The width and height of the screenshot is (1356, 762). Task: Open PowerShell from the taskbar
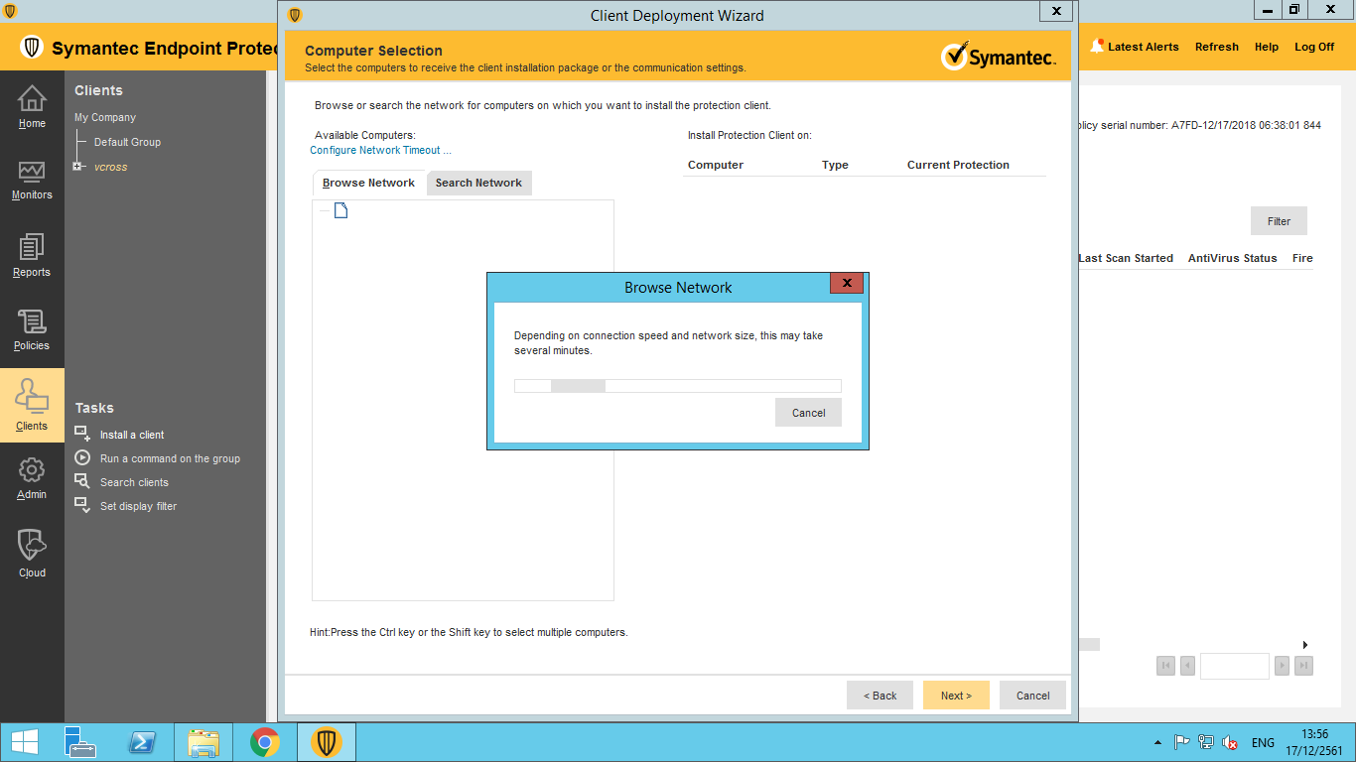coord(142,742)
